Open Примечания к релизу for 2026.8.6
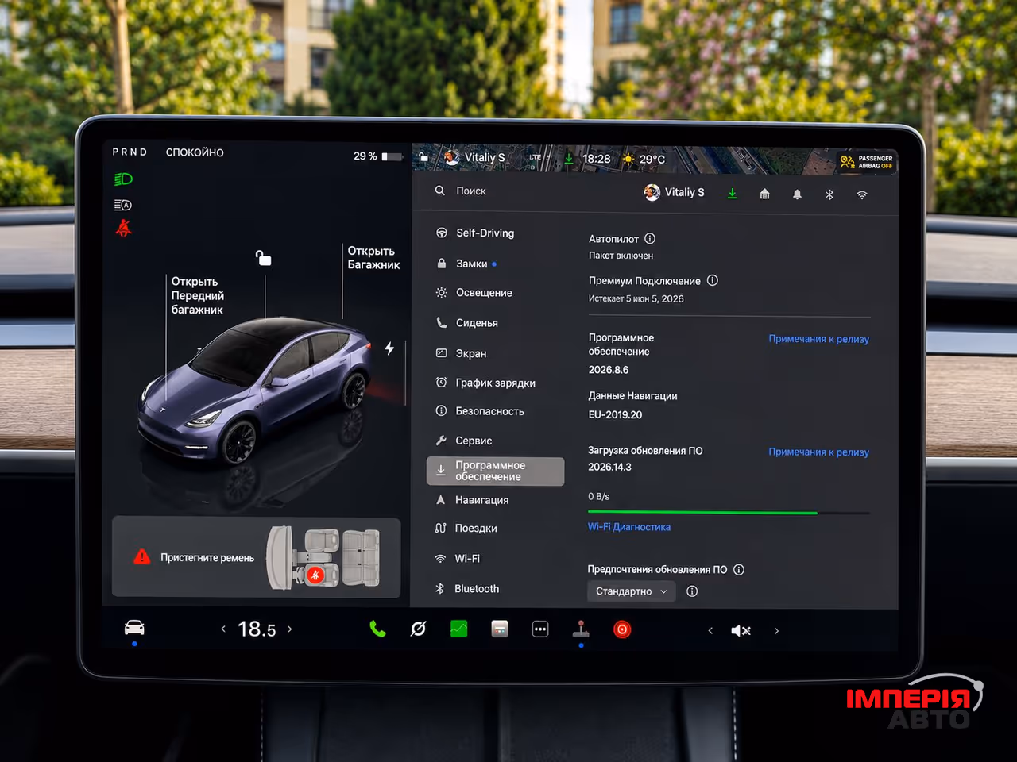This screenshot has height=762, width=1017. (x=818, y=339)
